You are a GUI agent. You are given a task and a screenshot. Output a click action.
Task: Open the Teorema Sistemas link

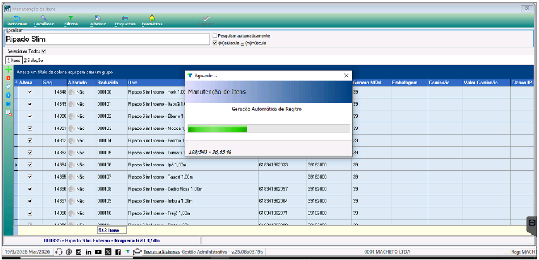point(162,252)
